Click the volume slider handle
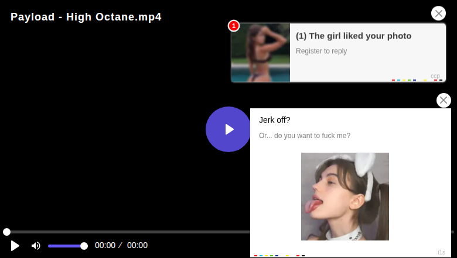Image resolution: width=457 pixels, height=258 pixels. pos(84,246)
